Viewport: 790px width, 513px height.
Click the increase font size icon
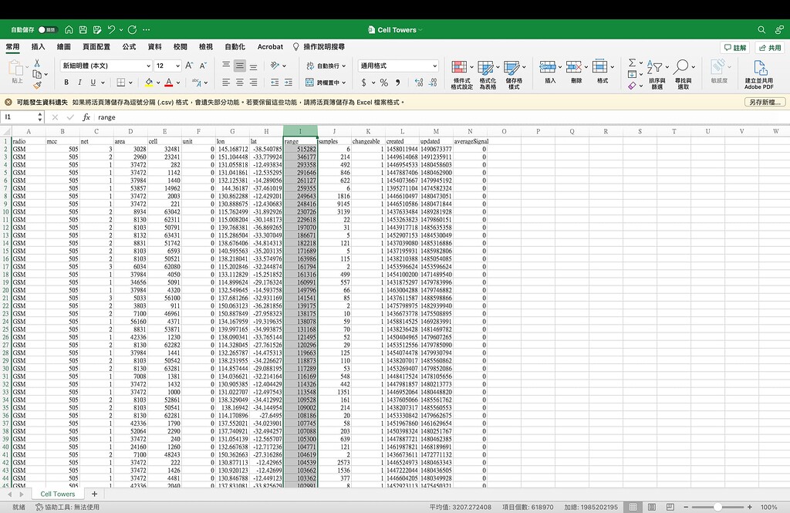189,66
